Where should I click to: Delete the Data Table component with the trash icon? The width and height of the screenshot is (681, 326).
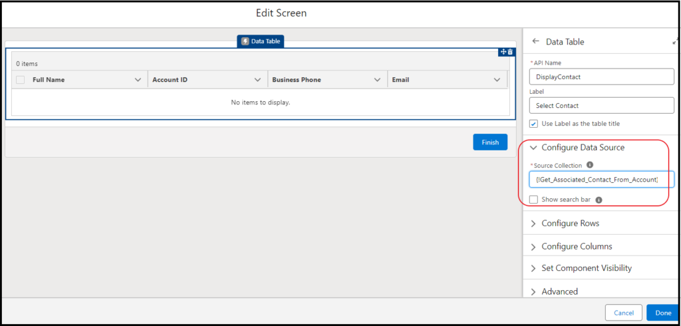[510, 52]
